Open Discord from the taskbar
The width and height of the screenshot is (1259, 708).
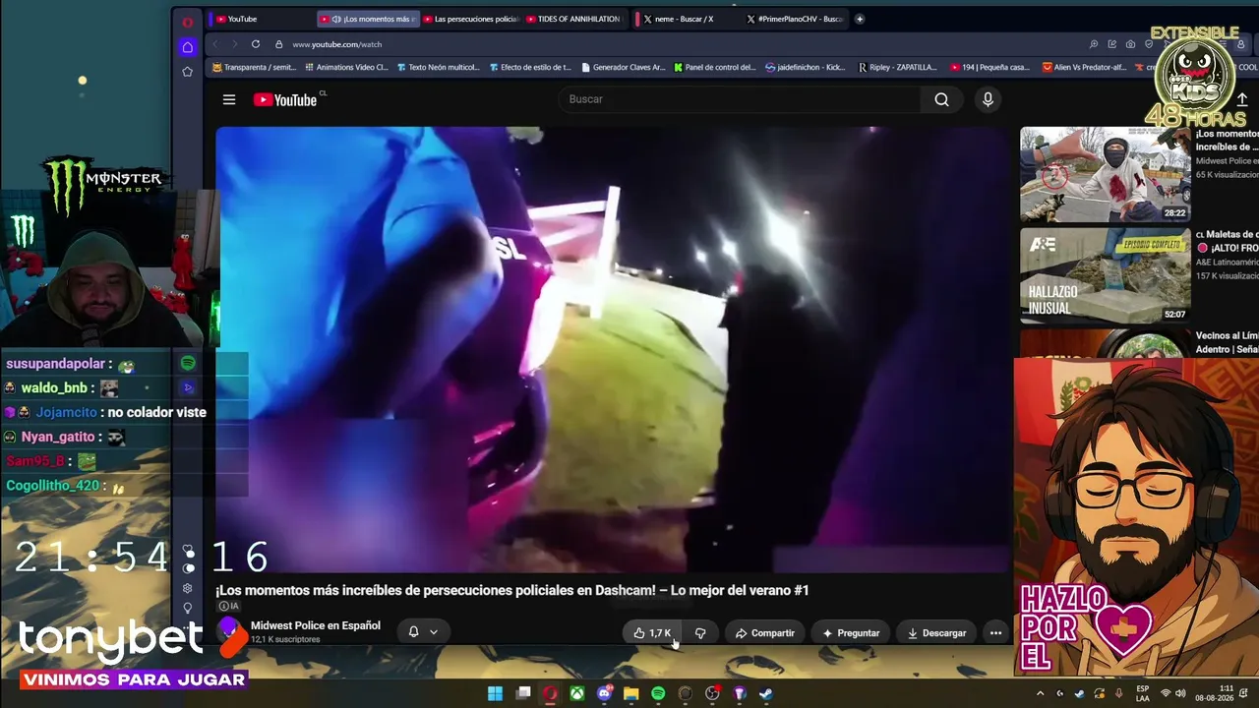[x=604, y=693]
